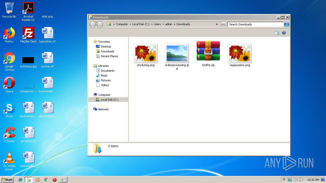Open Windows Media Player from the taskbar
Screen dimensions: 326x183
(x=37, y=180)
